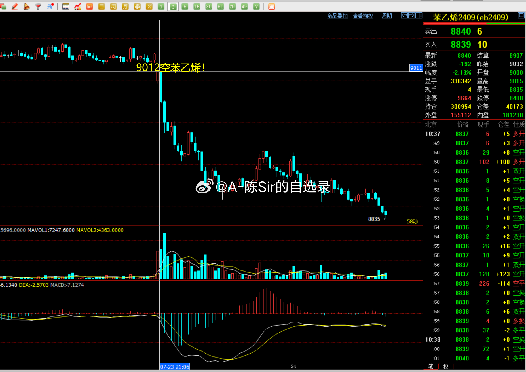Switch to the 60-minute period
526x372 pixels.
coord(221,7)
